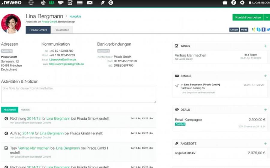Click the BIC DRESDEFF700
270x168 pixels.
124,65
